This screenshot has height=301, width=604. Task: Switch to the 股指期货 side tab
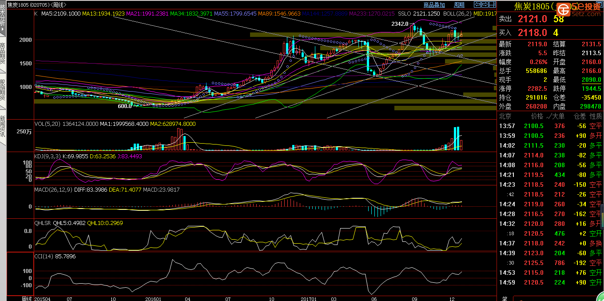(3, 91)
